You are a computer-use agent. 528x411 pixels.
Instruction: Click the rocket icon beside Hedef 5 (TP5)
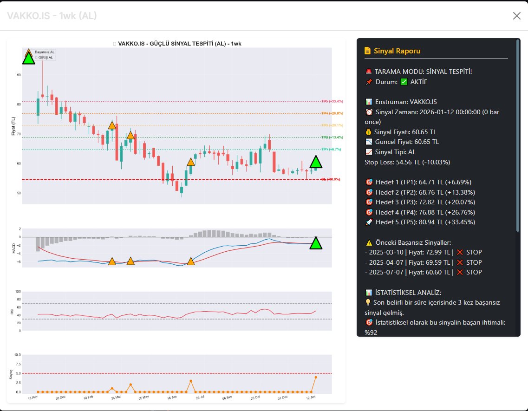tap(369, 222)
